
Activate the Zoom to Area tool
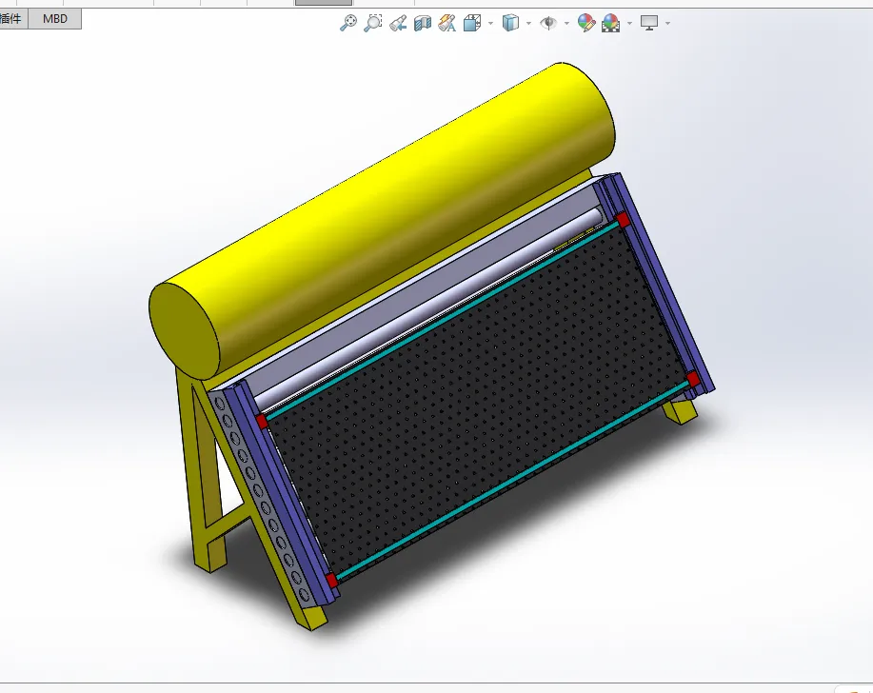pos(373,23)
